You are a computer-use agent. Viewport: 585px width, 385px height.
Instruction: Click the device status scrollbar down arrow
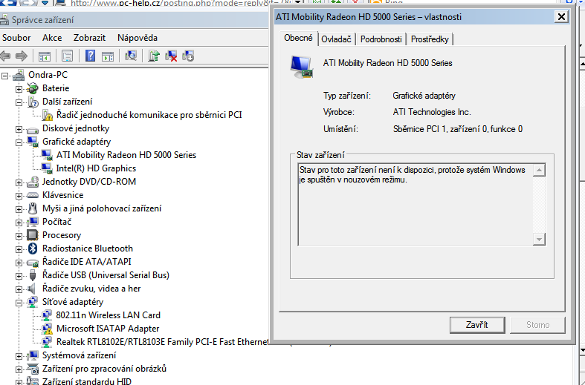539,238
